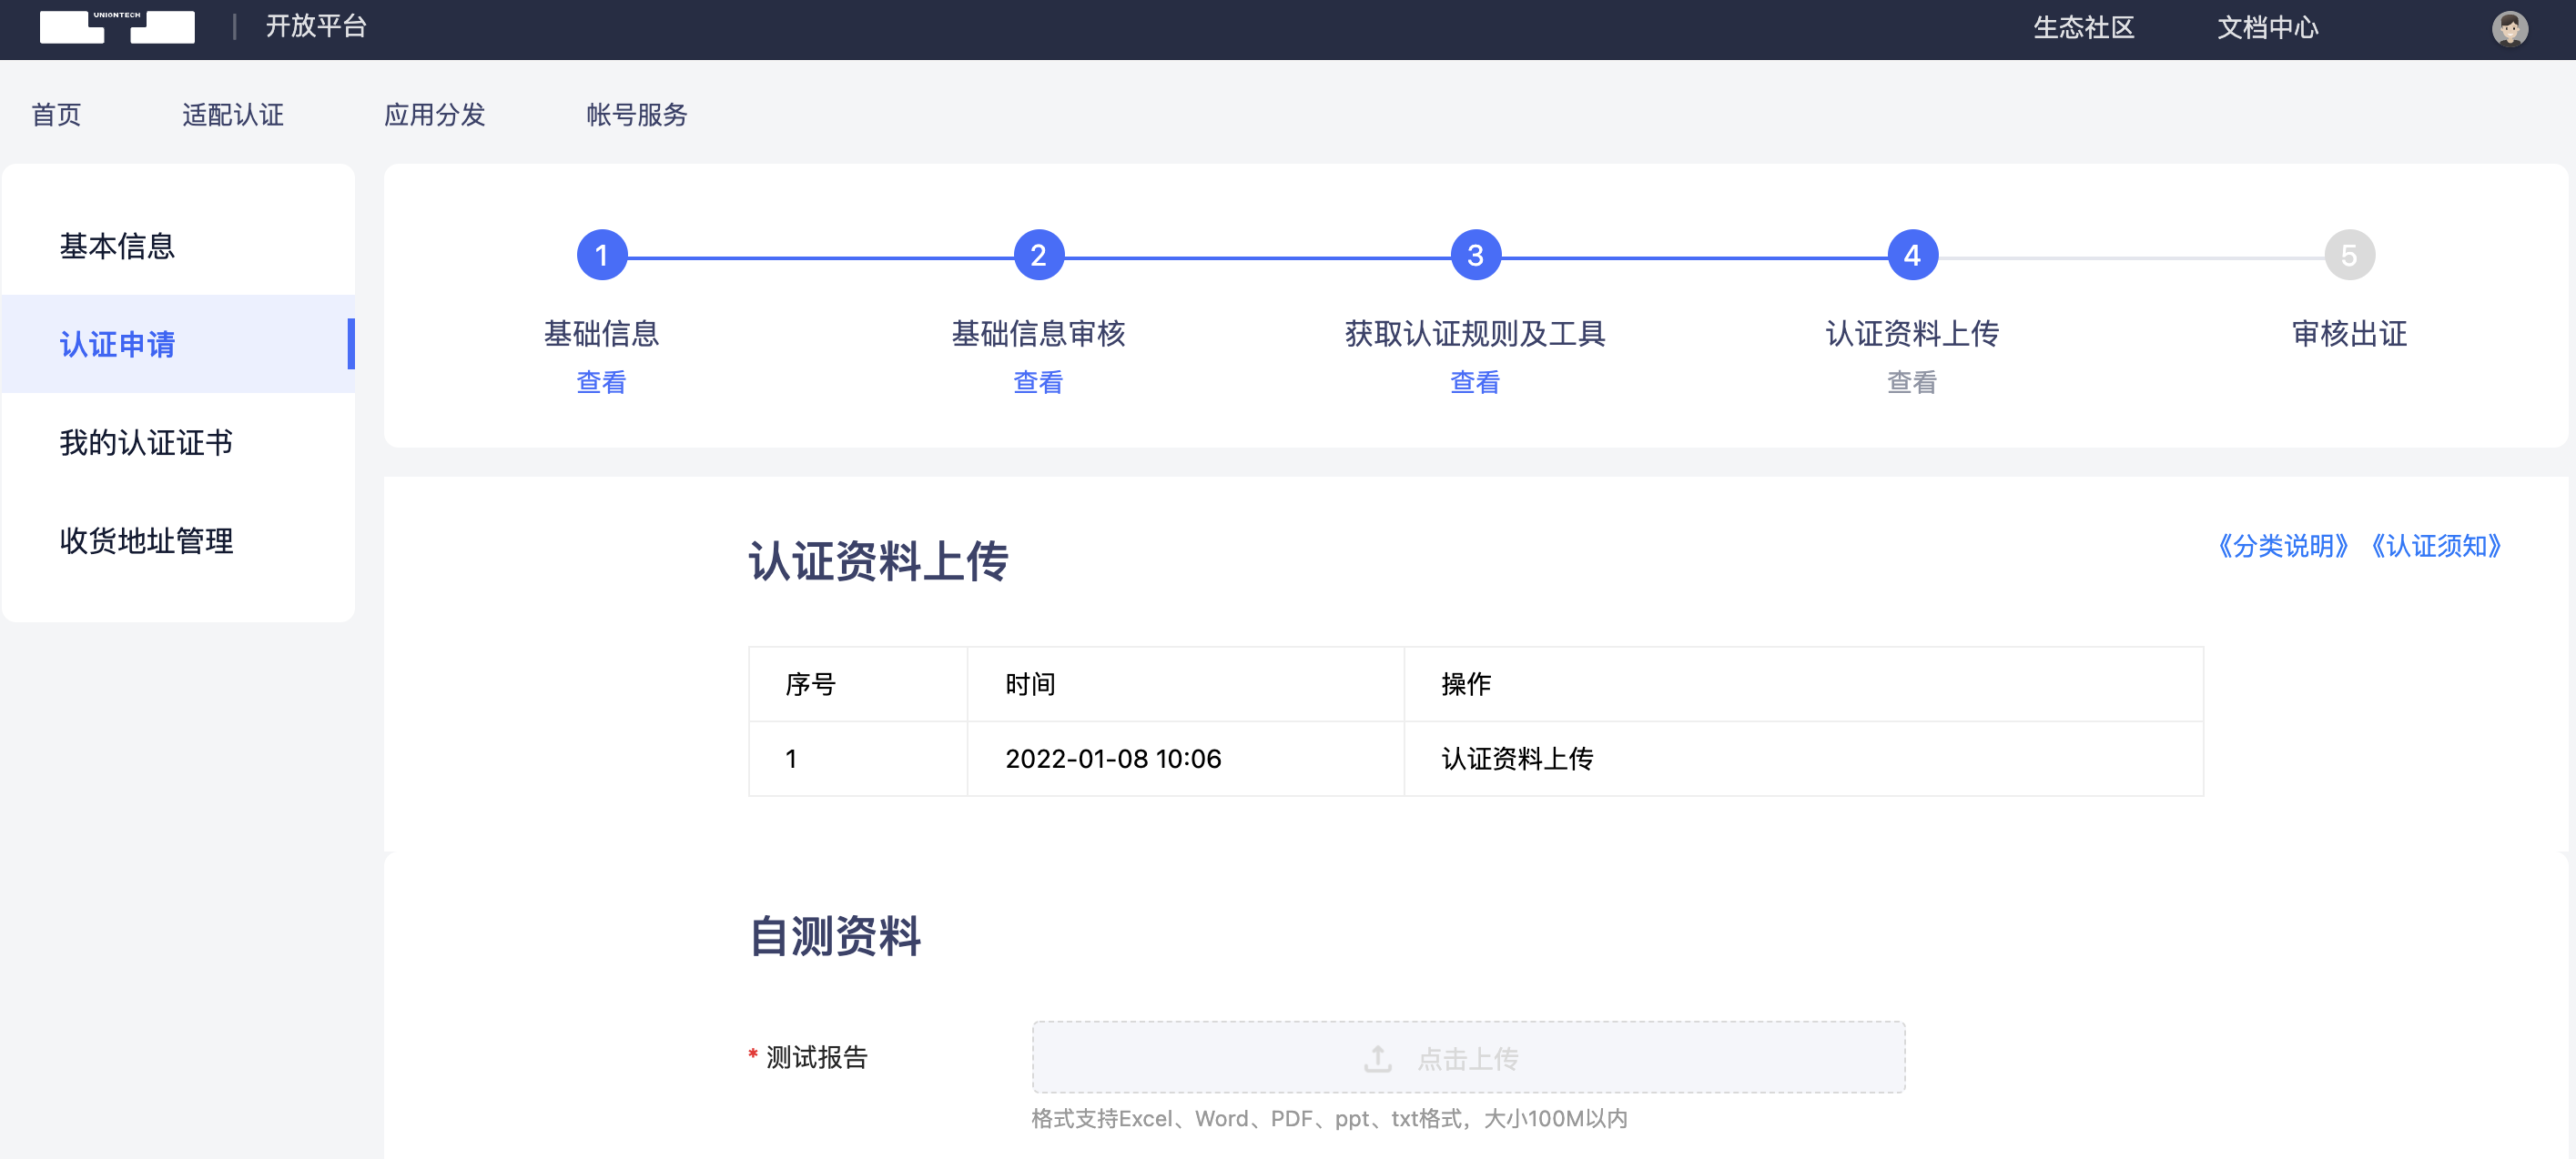Open 生态社区 in the top bar
Screen dimensions: 2576x1159
click(2083, 28)
